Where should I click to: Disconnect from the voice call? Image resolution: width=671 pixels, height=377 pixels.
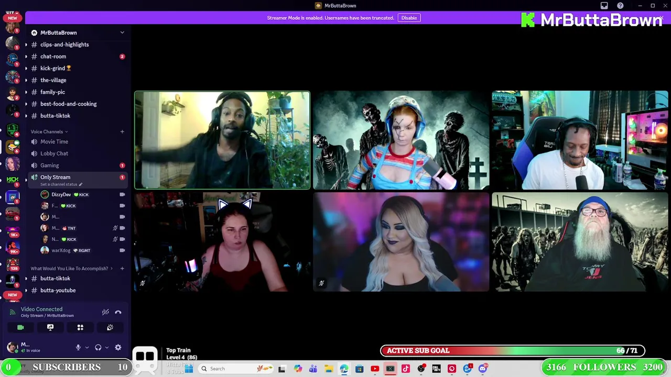(118, 312)
